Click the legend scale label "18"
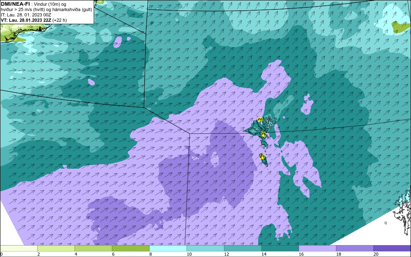This screenshot has width=411, height=257. (x=338, y=254)
